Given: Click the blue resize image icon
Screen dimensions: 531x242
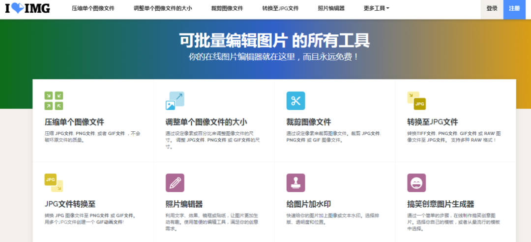Looking at the screenshot, I should 175,100.
